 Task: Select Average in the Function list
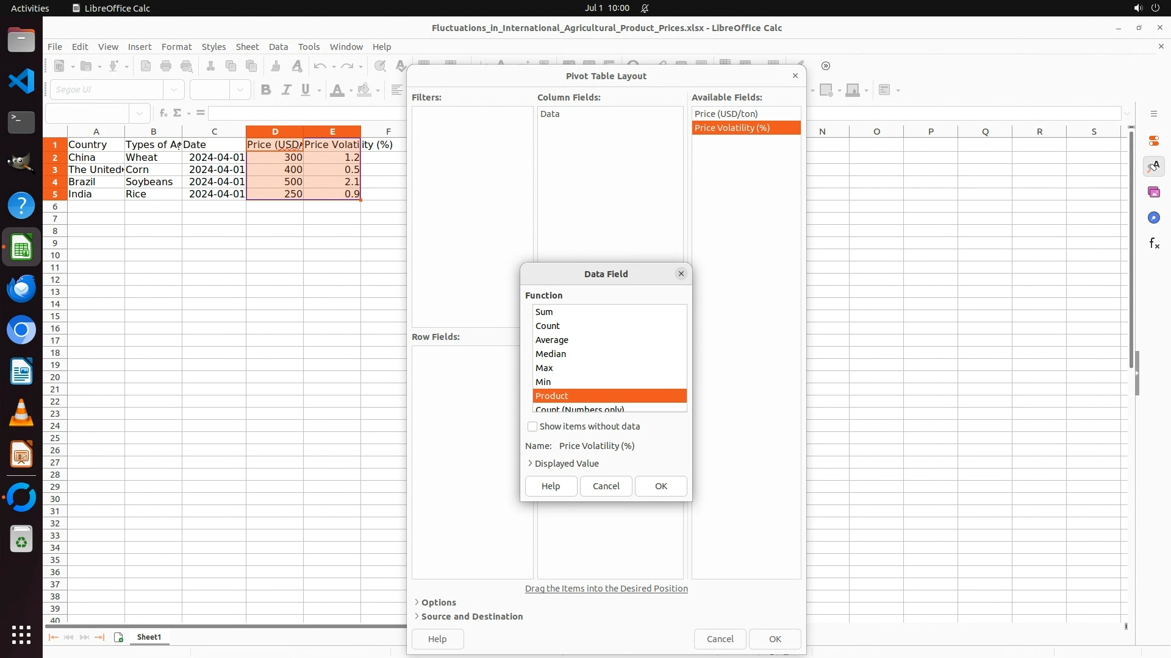point(551,340)
